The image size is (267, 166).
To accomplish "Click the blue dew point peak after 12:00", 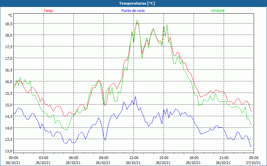I will (136, 96).
